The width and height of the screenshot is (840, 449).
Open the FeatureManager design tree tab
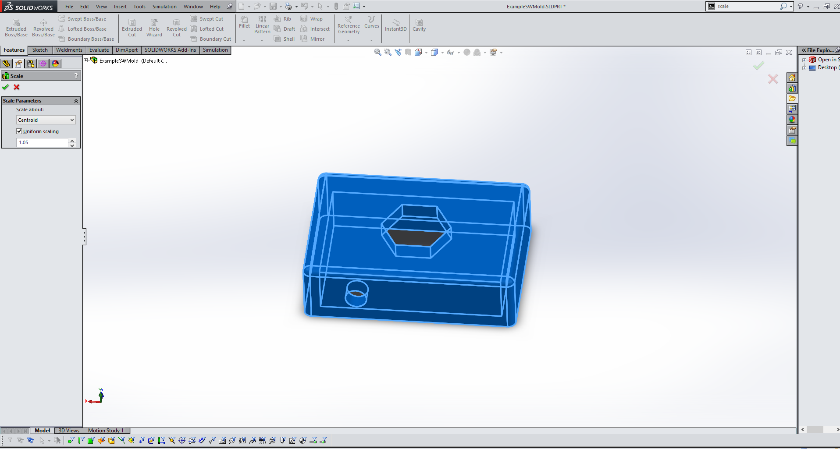click(x=6, y=64)
